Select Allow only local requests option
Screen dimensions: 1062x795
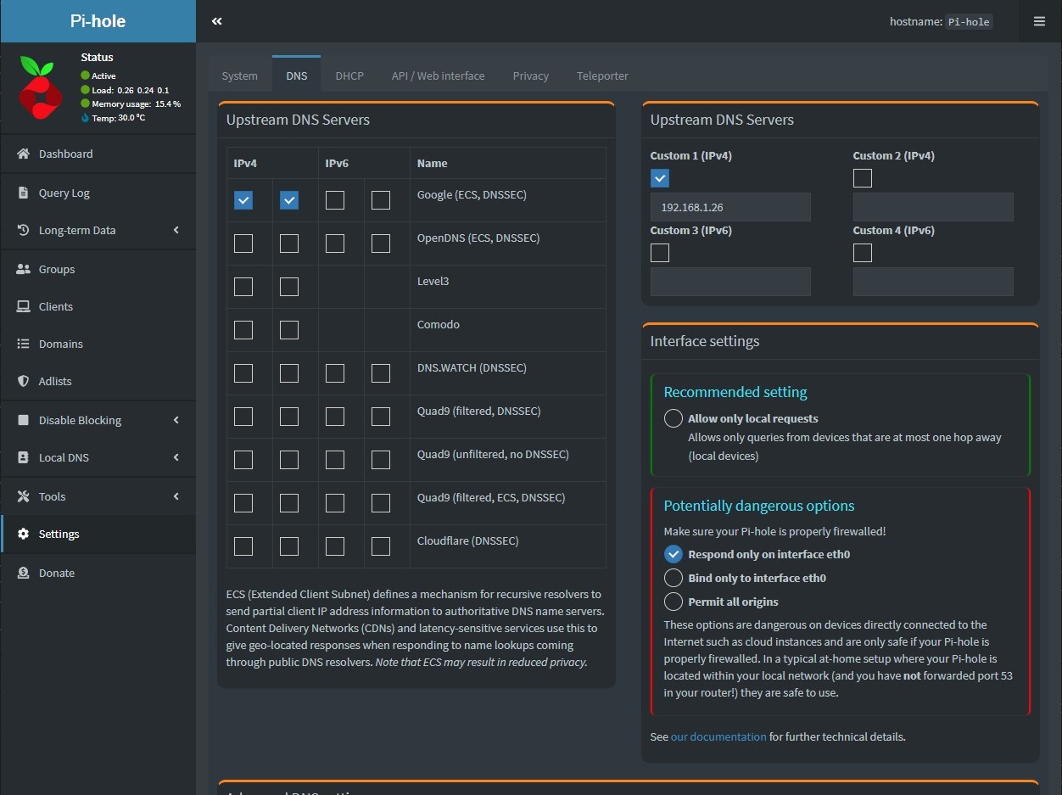click(674, 418)
